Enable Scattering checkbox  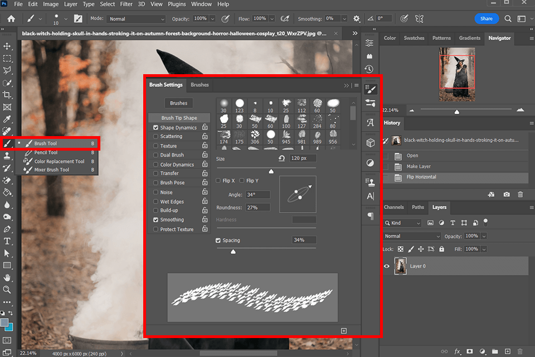pyautogui.click(x=155, y=136)
